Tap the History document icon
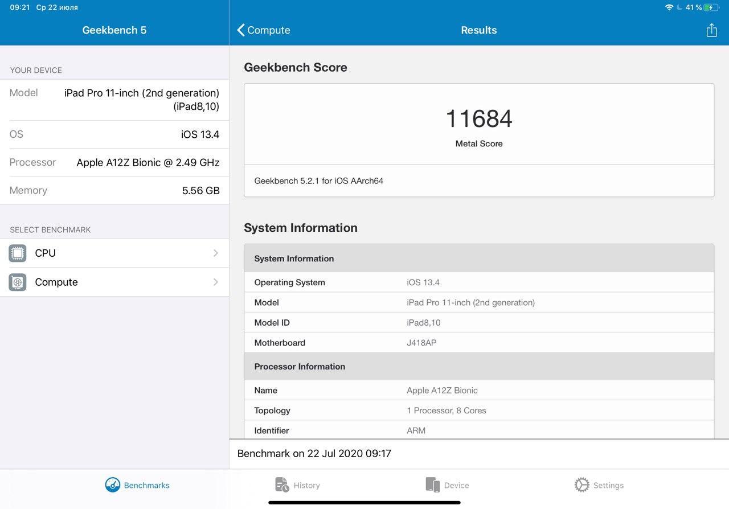 point(282,485)
